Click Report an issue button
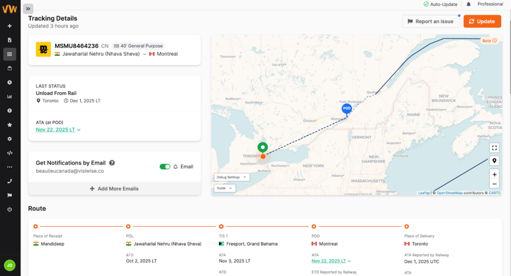The image size is (511, 276). pyautogui.click(x=430, y=21)
